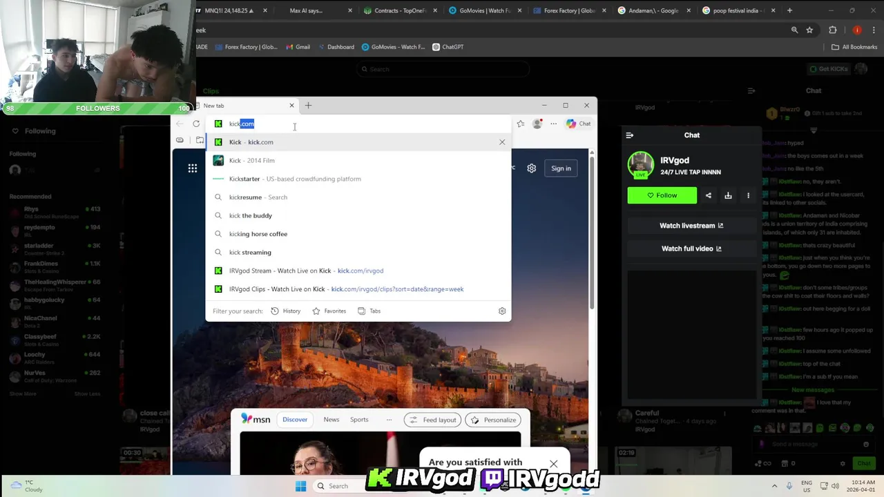Open the Edge profile avatar
884x497 pixels.
coord(537,124)
